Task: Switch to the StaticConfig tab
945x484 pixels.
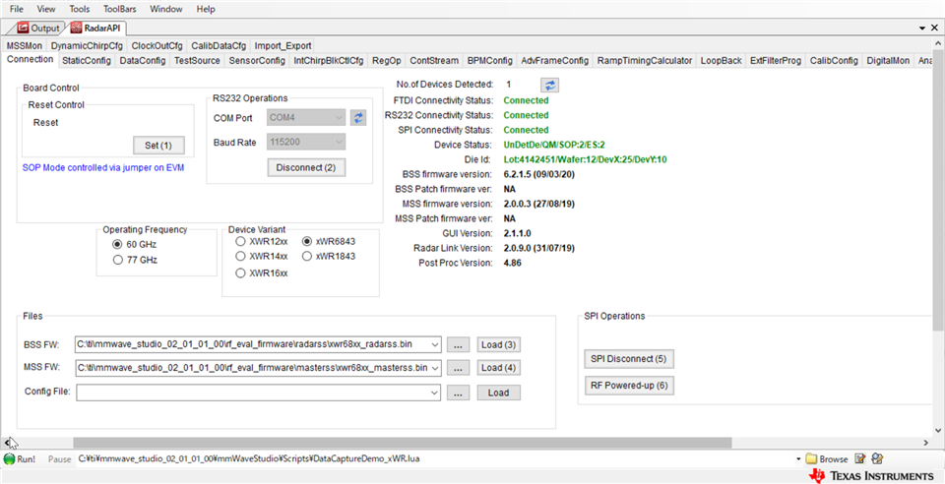Action: click(87, 60)
